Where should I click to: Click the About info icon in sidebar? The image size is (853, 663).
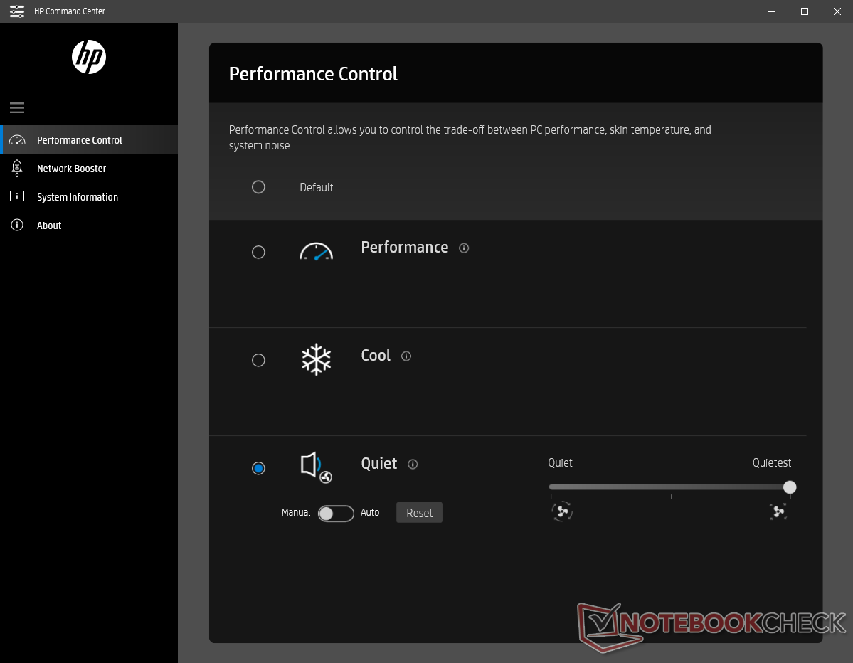coord(17,226)
